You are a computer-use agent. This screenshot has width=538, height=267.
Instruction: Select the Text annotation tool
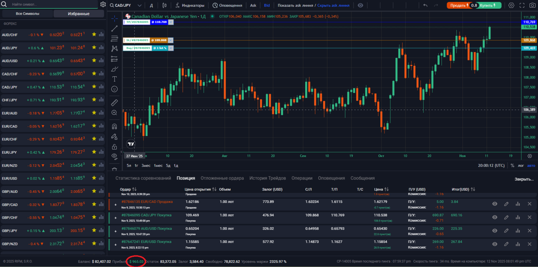114,79
